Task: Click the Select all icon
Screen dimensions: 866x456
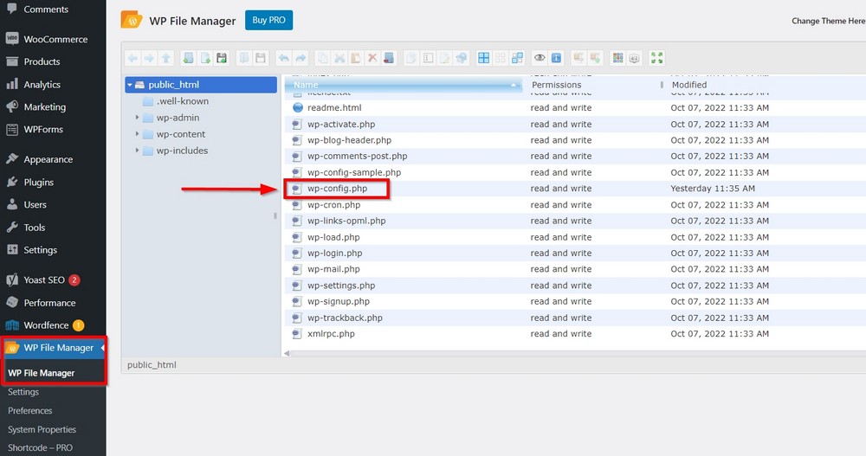Action: point(484,58)
